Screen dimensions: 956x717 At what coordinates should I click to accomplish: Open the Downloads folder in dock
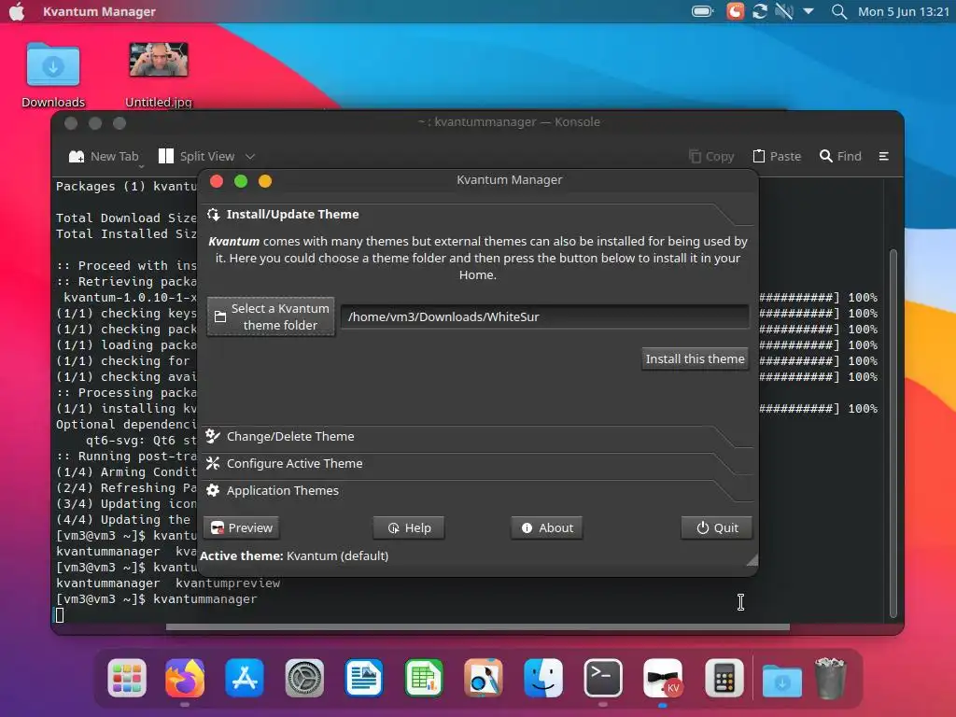781,679
